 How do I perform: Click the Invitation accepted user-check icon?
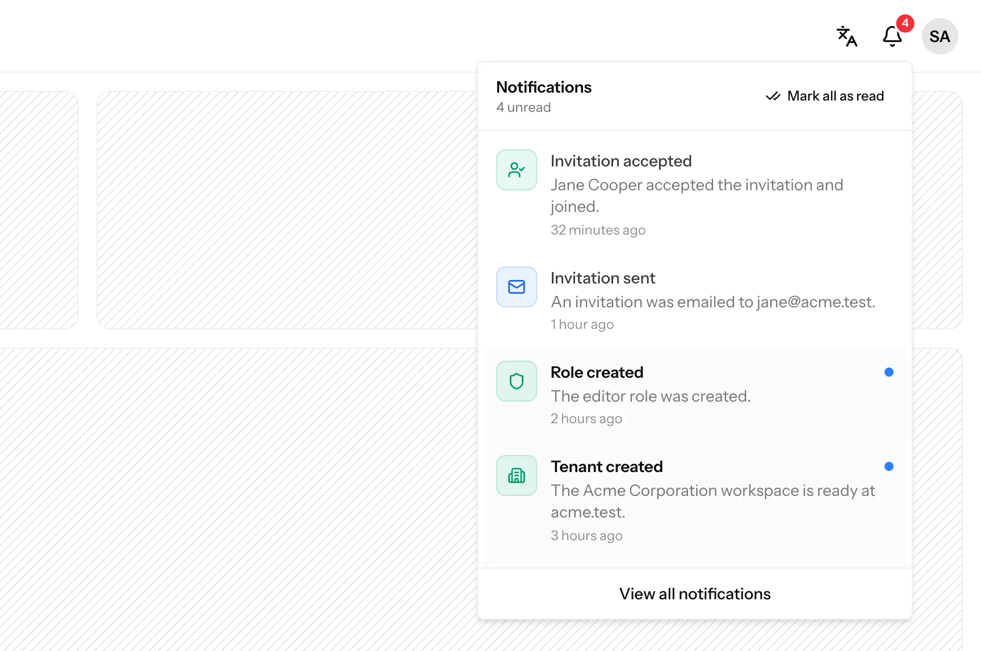pos(517,170)
